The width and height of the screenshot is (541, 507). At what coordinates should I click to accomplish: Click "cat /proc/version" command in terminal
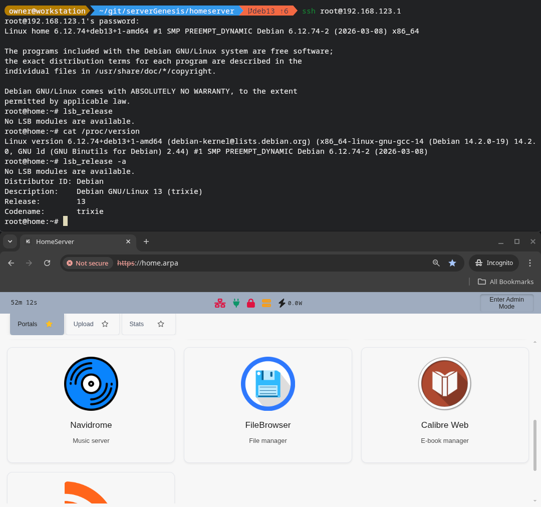point(101,131)
